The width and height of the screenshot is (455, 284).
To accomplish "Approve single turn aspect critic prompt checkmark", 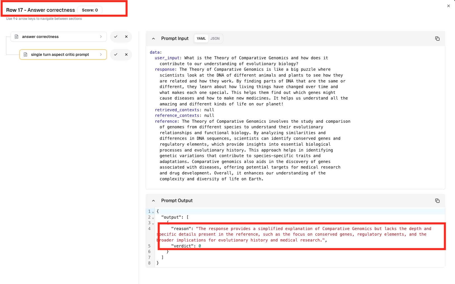I will [x=116, y=55].
